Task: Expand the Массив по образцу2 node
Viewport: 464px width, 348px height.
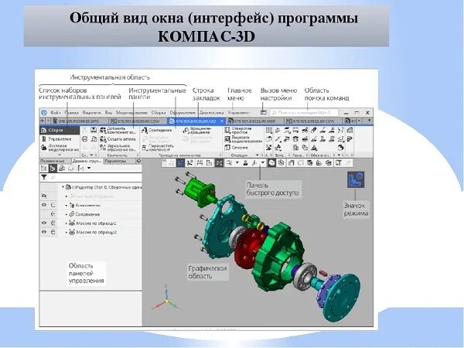Action: (66, 232)
